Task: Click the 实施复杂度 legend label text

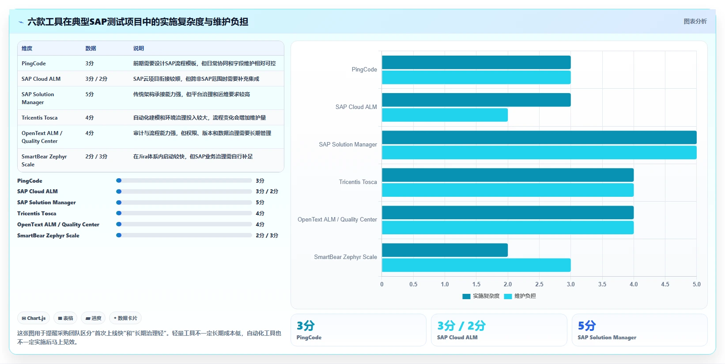Action: (x=486, y=296)
